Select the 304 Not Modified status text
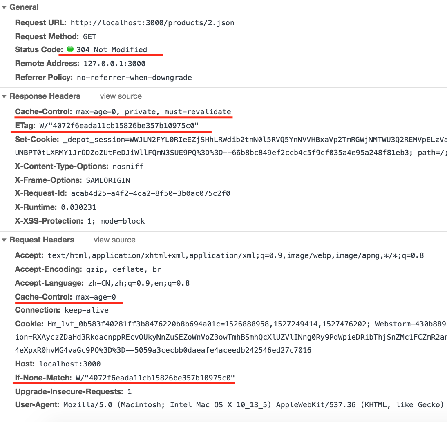This screenshot has height=422, width=447. [x=112, y=49]
